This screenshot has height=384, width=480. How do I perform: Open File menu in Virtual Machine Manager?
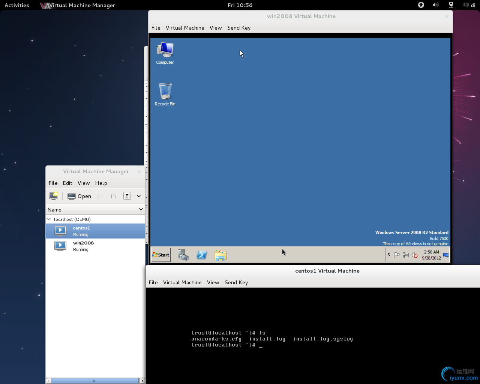click(x=53, y=183)
